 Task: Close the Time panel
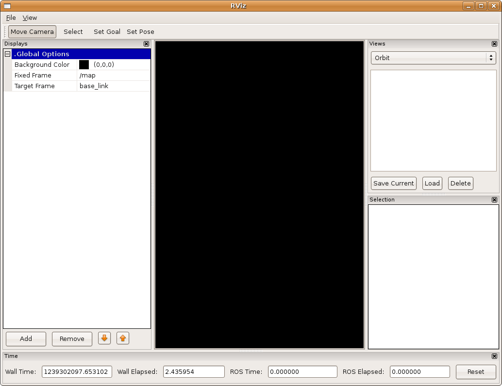pos(494,356)
